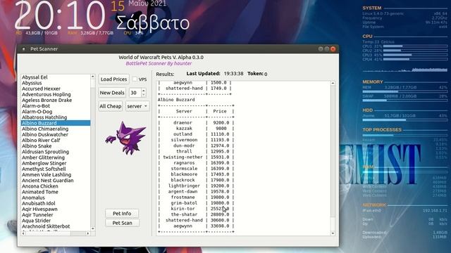Click the Token value label
451x253 pixels.
tap(266, 74)
